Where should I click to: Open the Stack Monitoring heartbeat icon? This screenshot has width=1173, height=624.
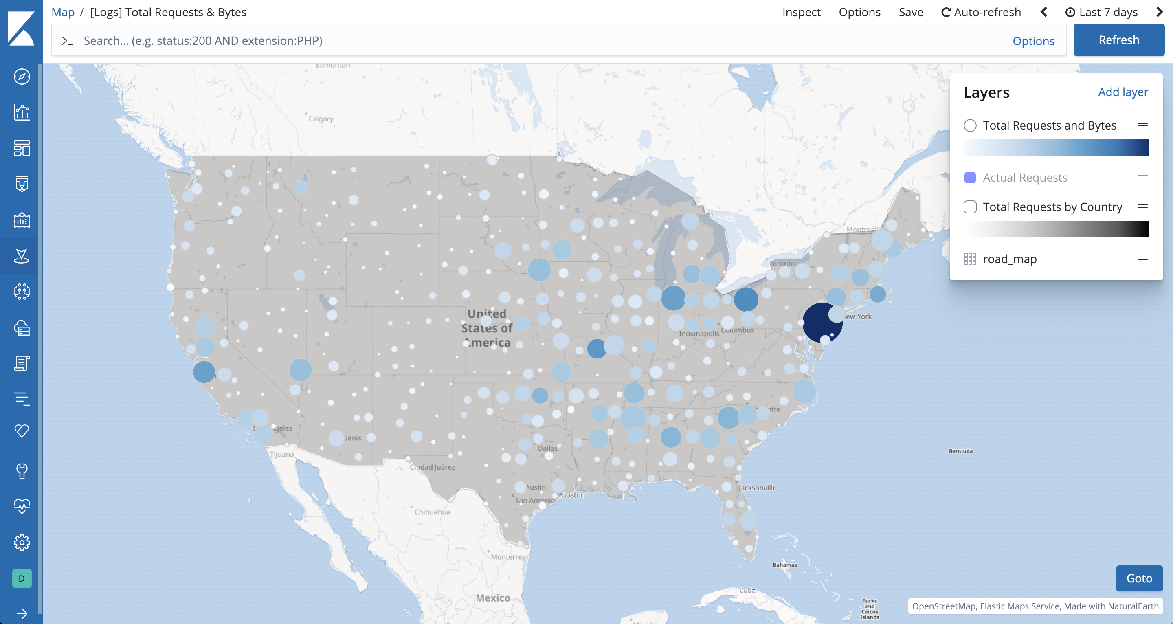(x=22, y=505)
